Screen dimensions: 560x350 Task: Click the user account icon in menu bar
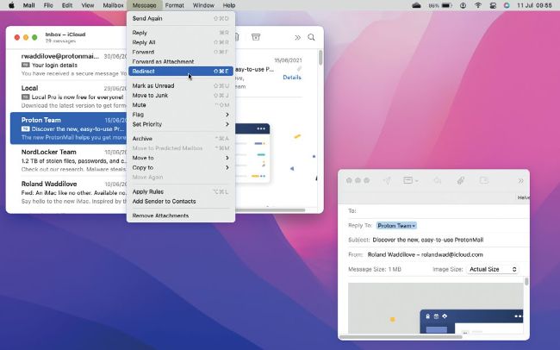pos(463,5)
